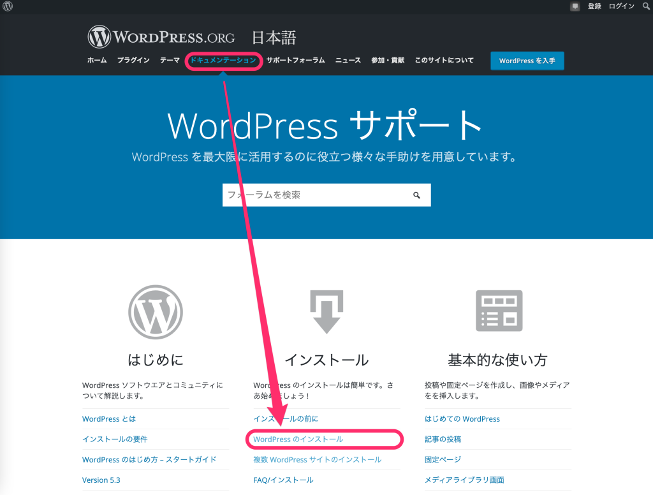
Task: Open the サポートフォーラム navigation item
Action: (x=295, y=61)
